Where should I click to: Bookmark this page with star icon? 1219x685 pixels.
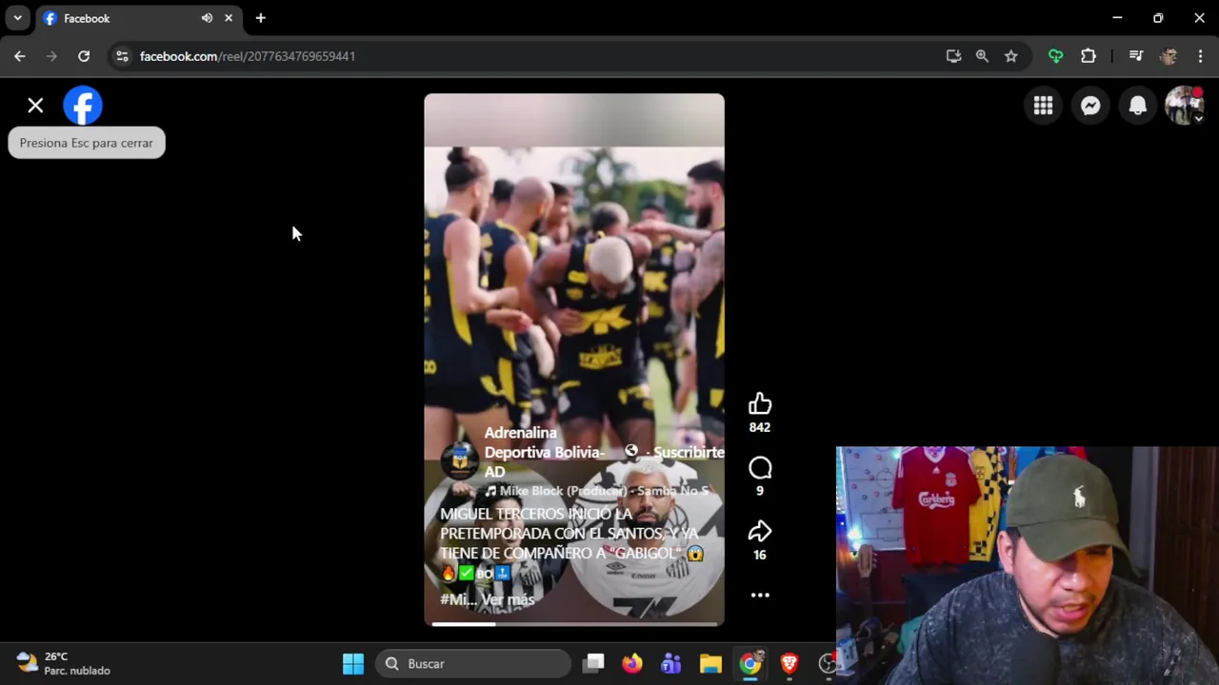(x=1010, y=56)
